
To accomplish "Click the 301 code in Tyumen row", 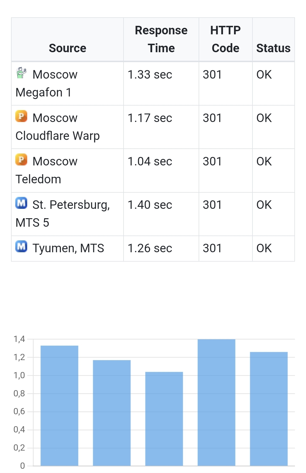I will (x=212, y=248).
